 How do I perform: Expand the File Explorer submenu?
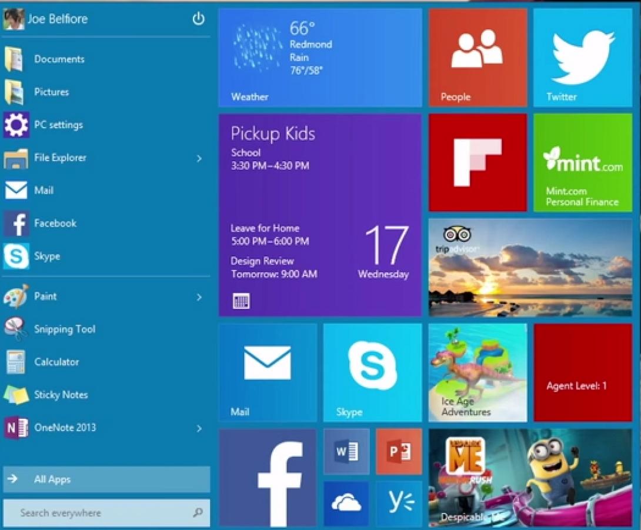199,158
